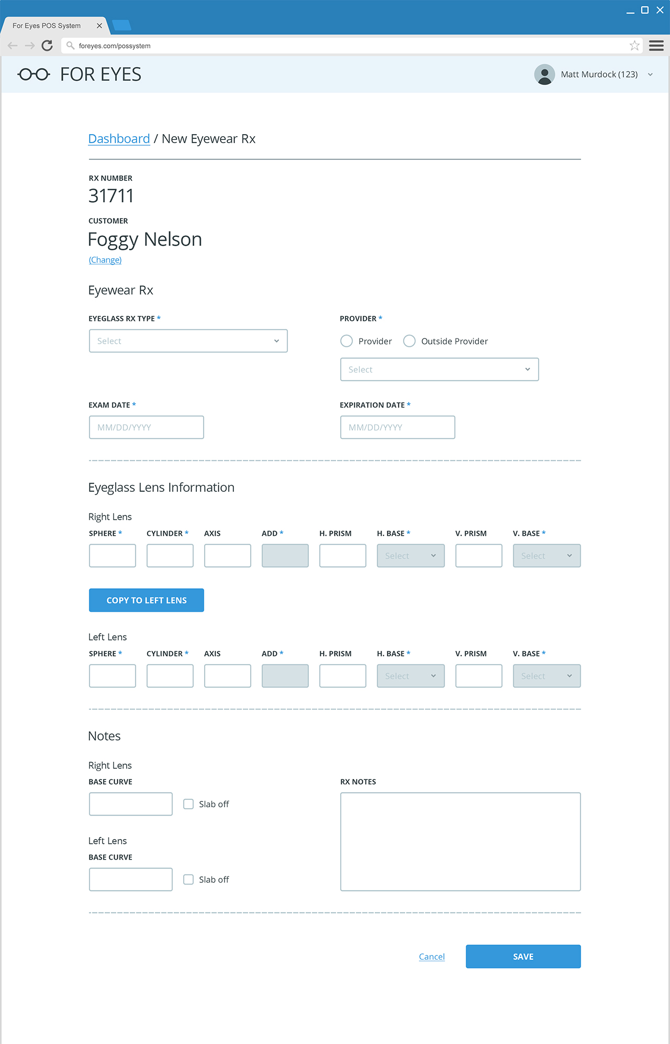Click the Left Lens Sphere field
Viewport: 670px width, 1044px height.
click(113, 676)
